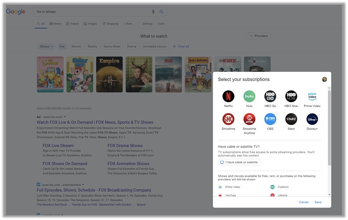Image resolution: width=348 pixels, height=220 pixels.
Task: Select the Showtime Anytime subscription
Action: (x=249, y=119)
